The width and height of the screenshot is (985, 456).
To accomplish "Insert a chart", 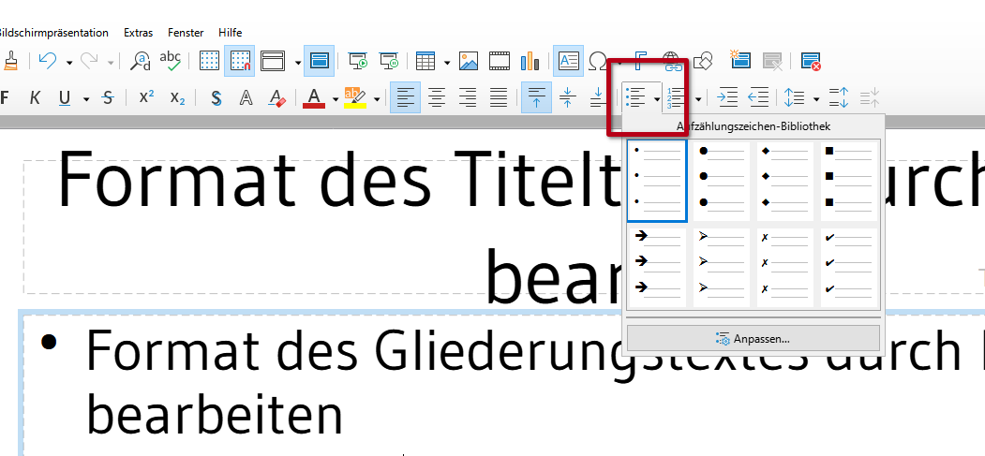I will (530, 61).
